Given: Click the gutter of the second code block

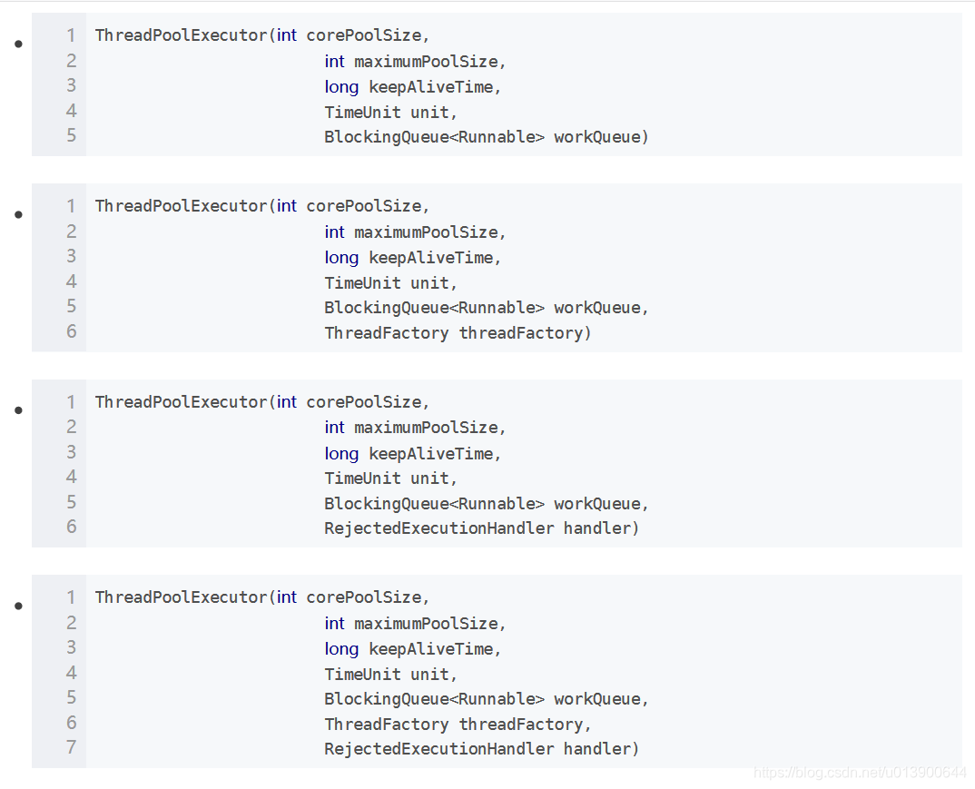Looking at the screenshot, I should pos(59,268).
